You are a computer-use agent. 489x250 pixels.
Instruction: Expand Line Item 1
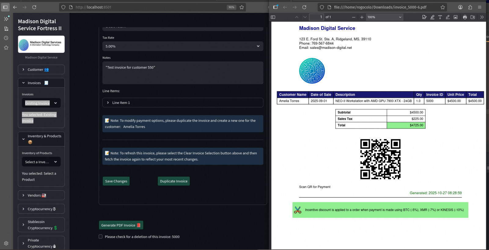[182, 103]
